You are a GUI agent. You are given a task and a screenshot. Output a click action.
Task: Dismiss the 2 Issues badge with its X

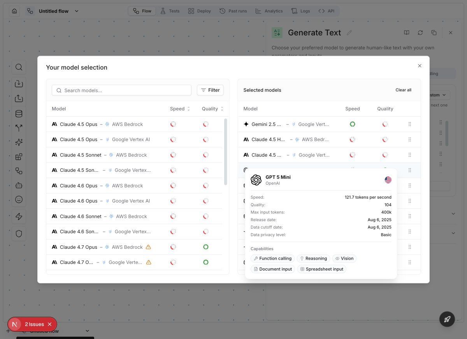(x=49, y=324)
